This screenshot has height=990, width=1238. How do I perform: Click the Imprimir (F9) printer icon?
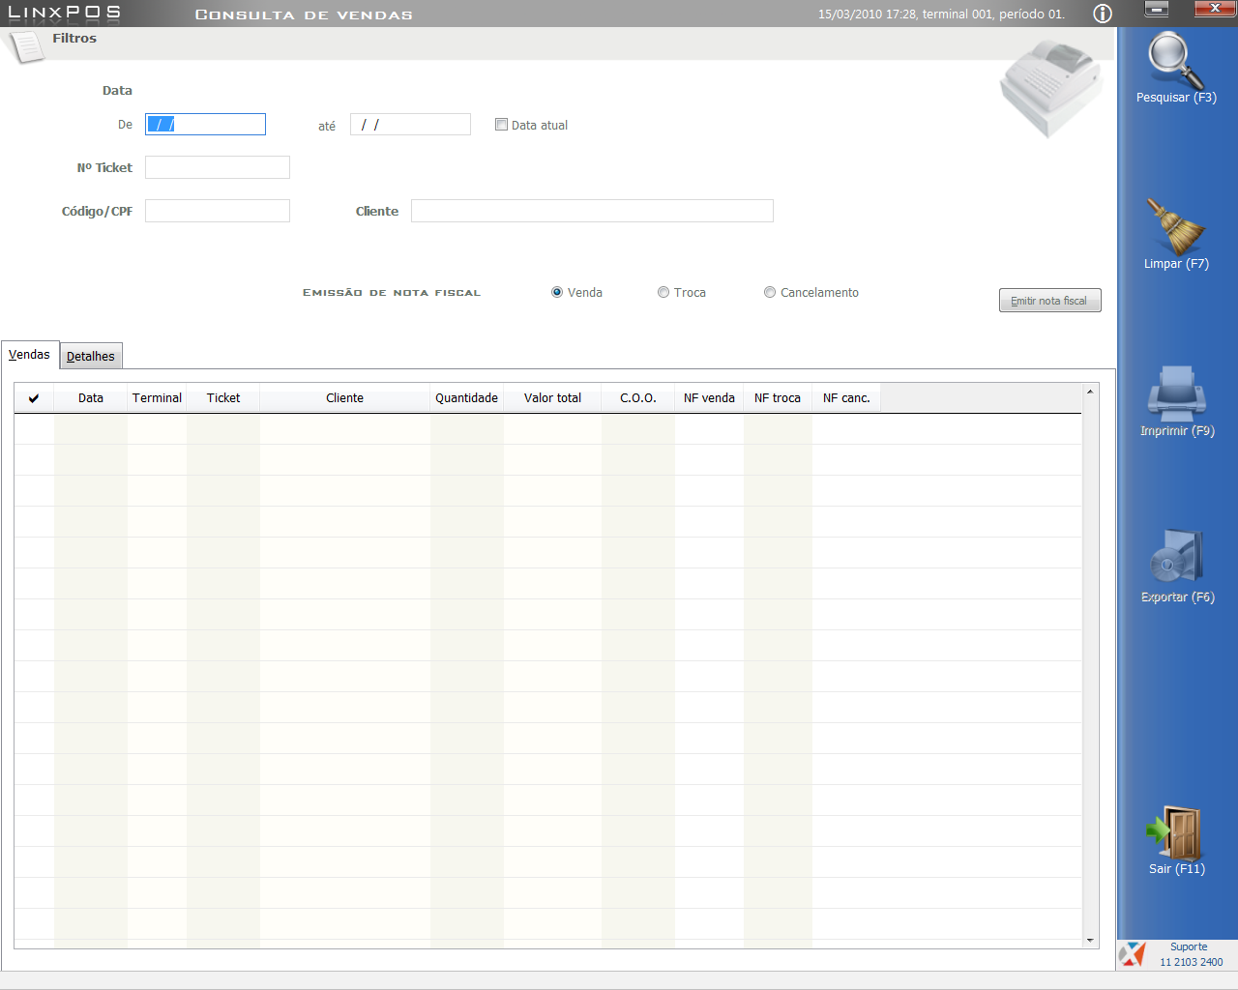pyautogui.click(x=1176, y=393)
